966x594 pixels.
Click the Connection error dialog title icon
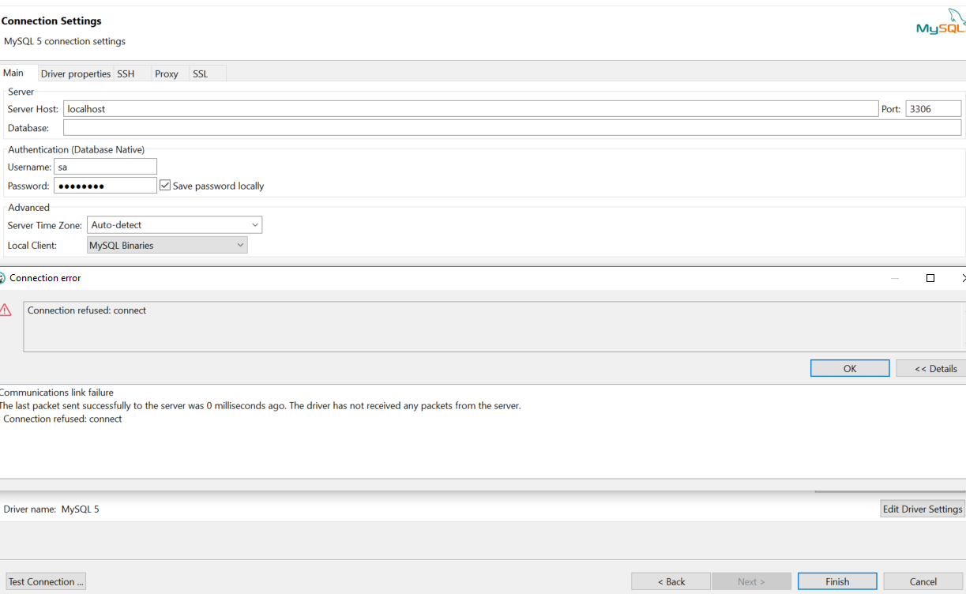[2, 278]
